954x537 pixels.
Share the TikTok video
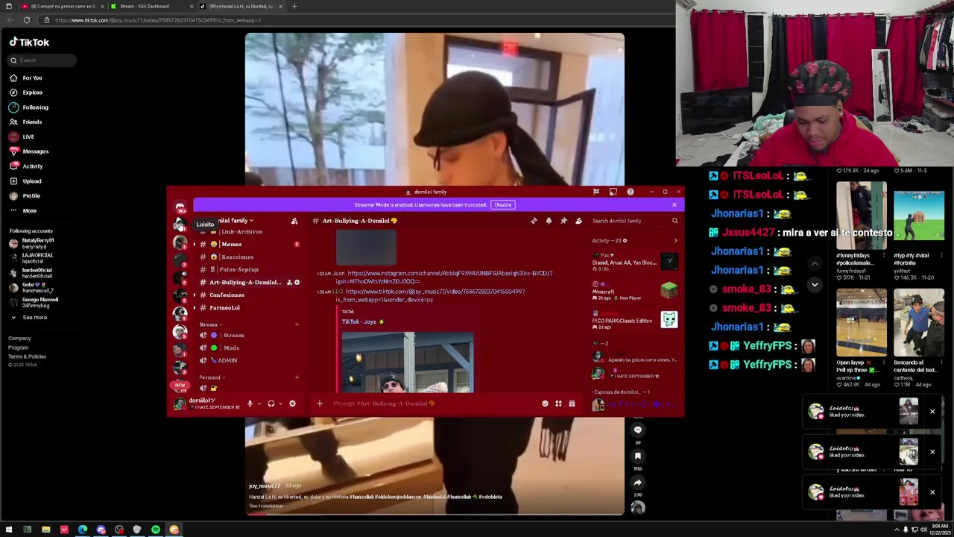coord(637,483)
